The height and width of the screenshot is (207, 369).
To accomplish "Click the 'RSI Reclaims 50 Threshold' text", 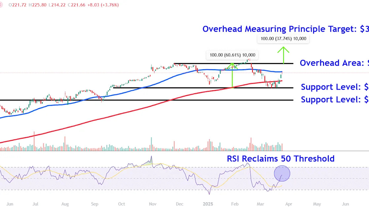I will 281,159.
